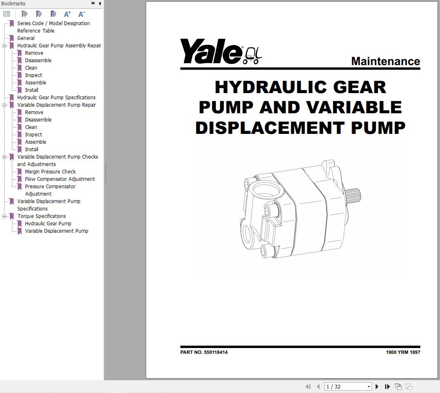Open Inspect under Hydraulic Gear Pump Repair

click(x=33, y=75)
